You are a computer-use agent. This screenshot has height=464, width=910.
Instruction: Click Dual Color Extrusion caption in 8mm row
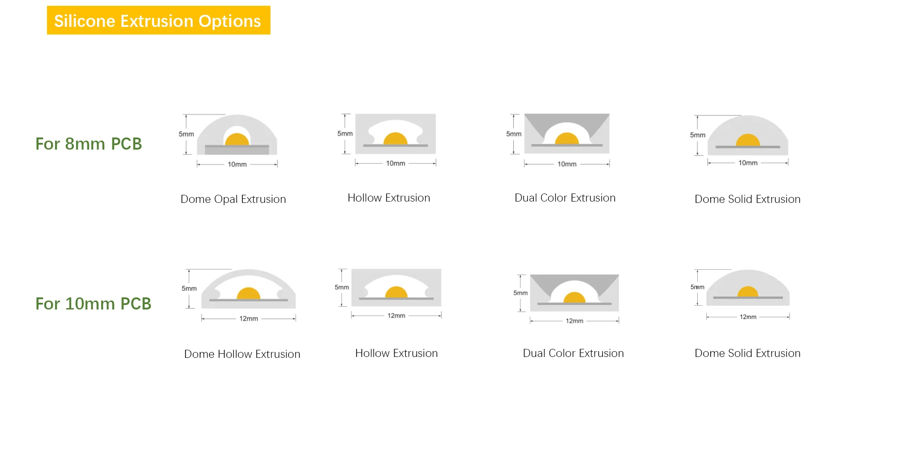click(x=565, y=198)
